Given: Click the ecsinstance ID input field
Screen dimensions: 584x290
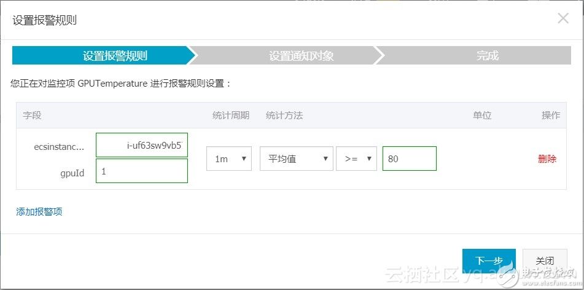Looking at the screenshot, I should (142, 145).
